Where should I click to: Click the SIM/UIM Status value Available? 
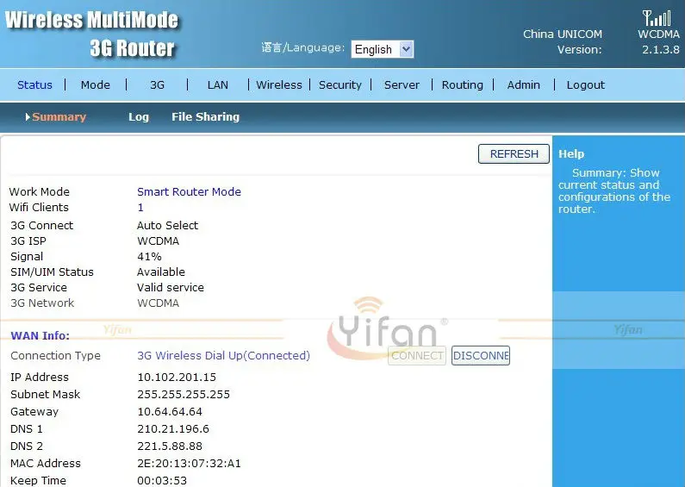(161, 272)
